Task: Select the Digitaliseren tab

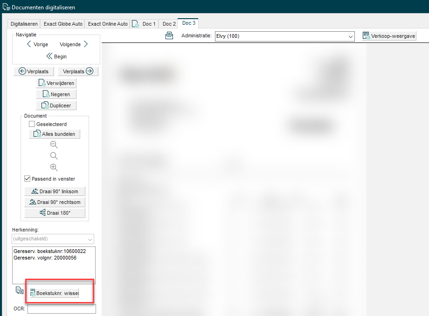Action: [x=24, y=24]
